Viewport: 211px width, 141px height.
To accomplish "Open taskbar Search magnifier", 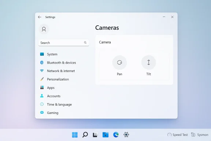I will (x=85, y=135).
